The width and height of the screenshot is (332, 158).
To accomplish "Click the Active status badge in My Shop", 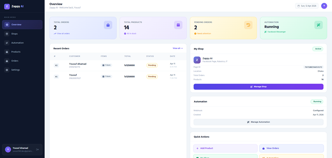I will click(x=318, y=49).
